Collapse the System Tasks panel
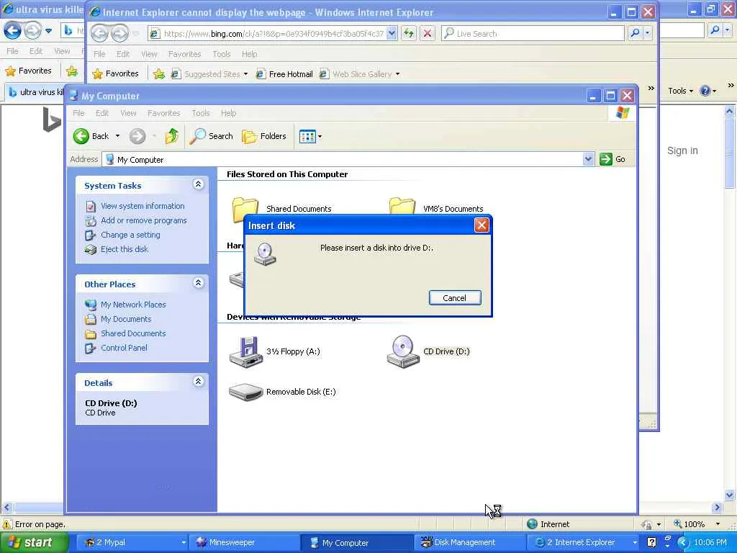 click(199, 184)
